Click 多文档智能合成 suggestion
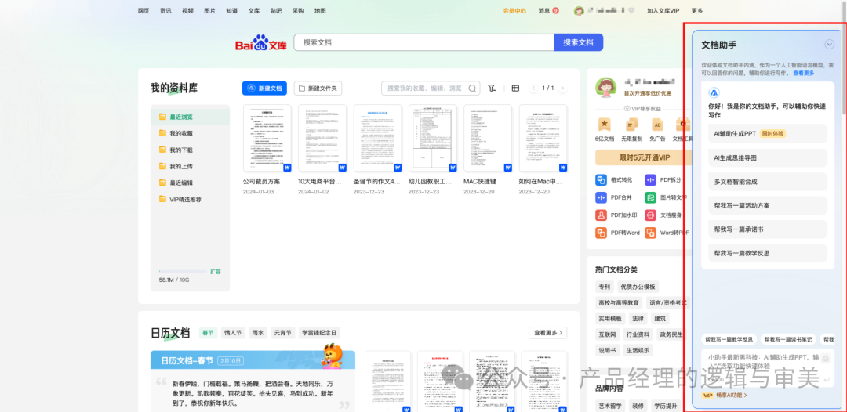Viewport: 847px width, 412px height. 768,182
